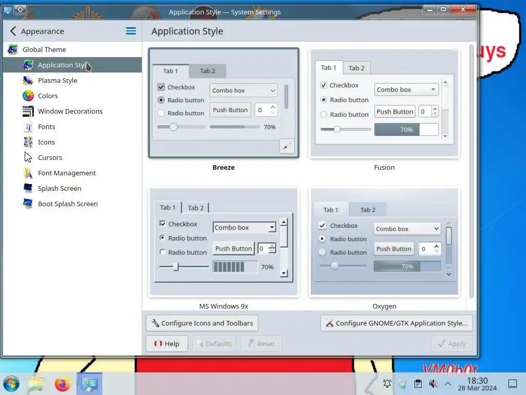The height and width of the screenshot is (395, 526).
Task: Launch Firefox from the taskbar
Action: 62,384
